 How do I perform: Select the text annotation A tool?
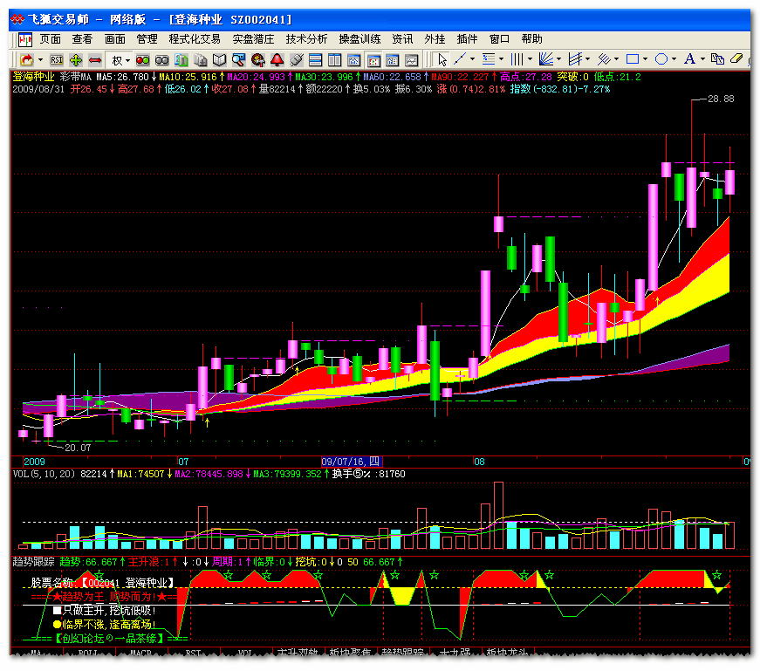pos(689,59)
